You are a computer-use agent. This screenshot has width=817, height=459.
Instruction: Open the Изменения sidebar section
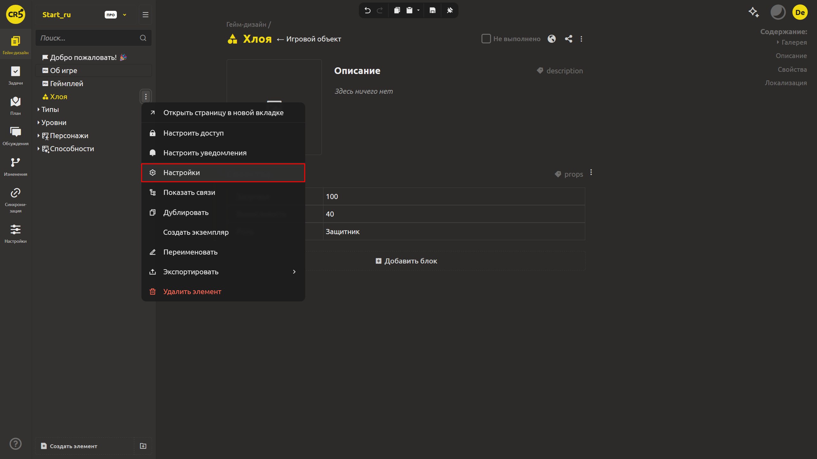15,167
